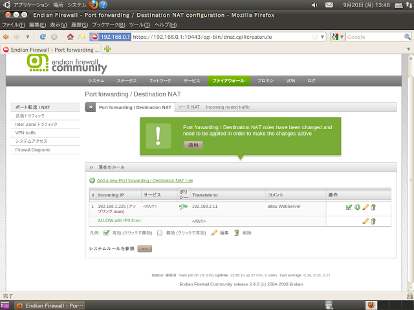Open the システム navigation section
The image size is (414, 310).
coord(96,81)
